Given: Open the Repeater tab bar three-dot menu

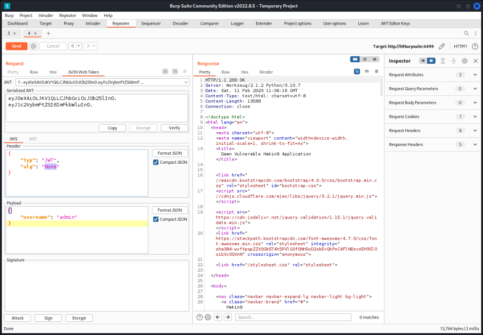Looking at the screenshot, I should 476,33.
